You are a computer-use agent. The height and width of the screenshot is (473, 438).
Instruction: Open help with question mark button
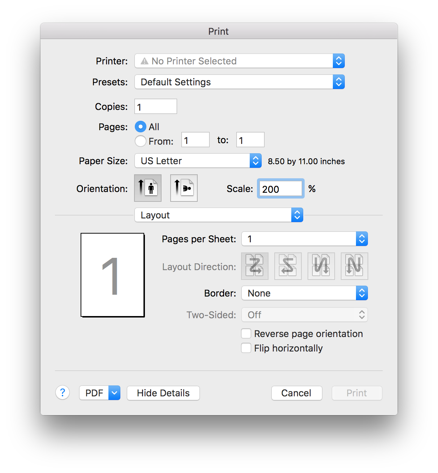pyautogui.click(x=63, y=393)
